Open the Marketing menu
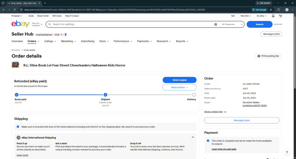This screenshot has height=159, width=296. (69, 41)
